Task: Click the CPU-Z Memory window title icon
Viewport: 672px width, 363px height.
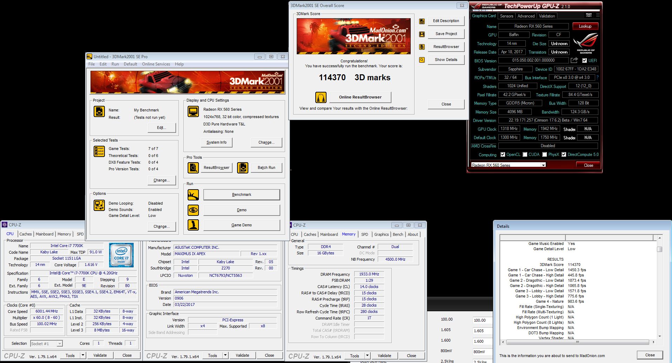Action: (x=290, y=225)
